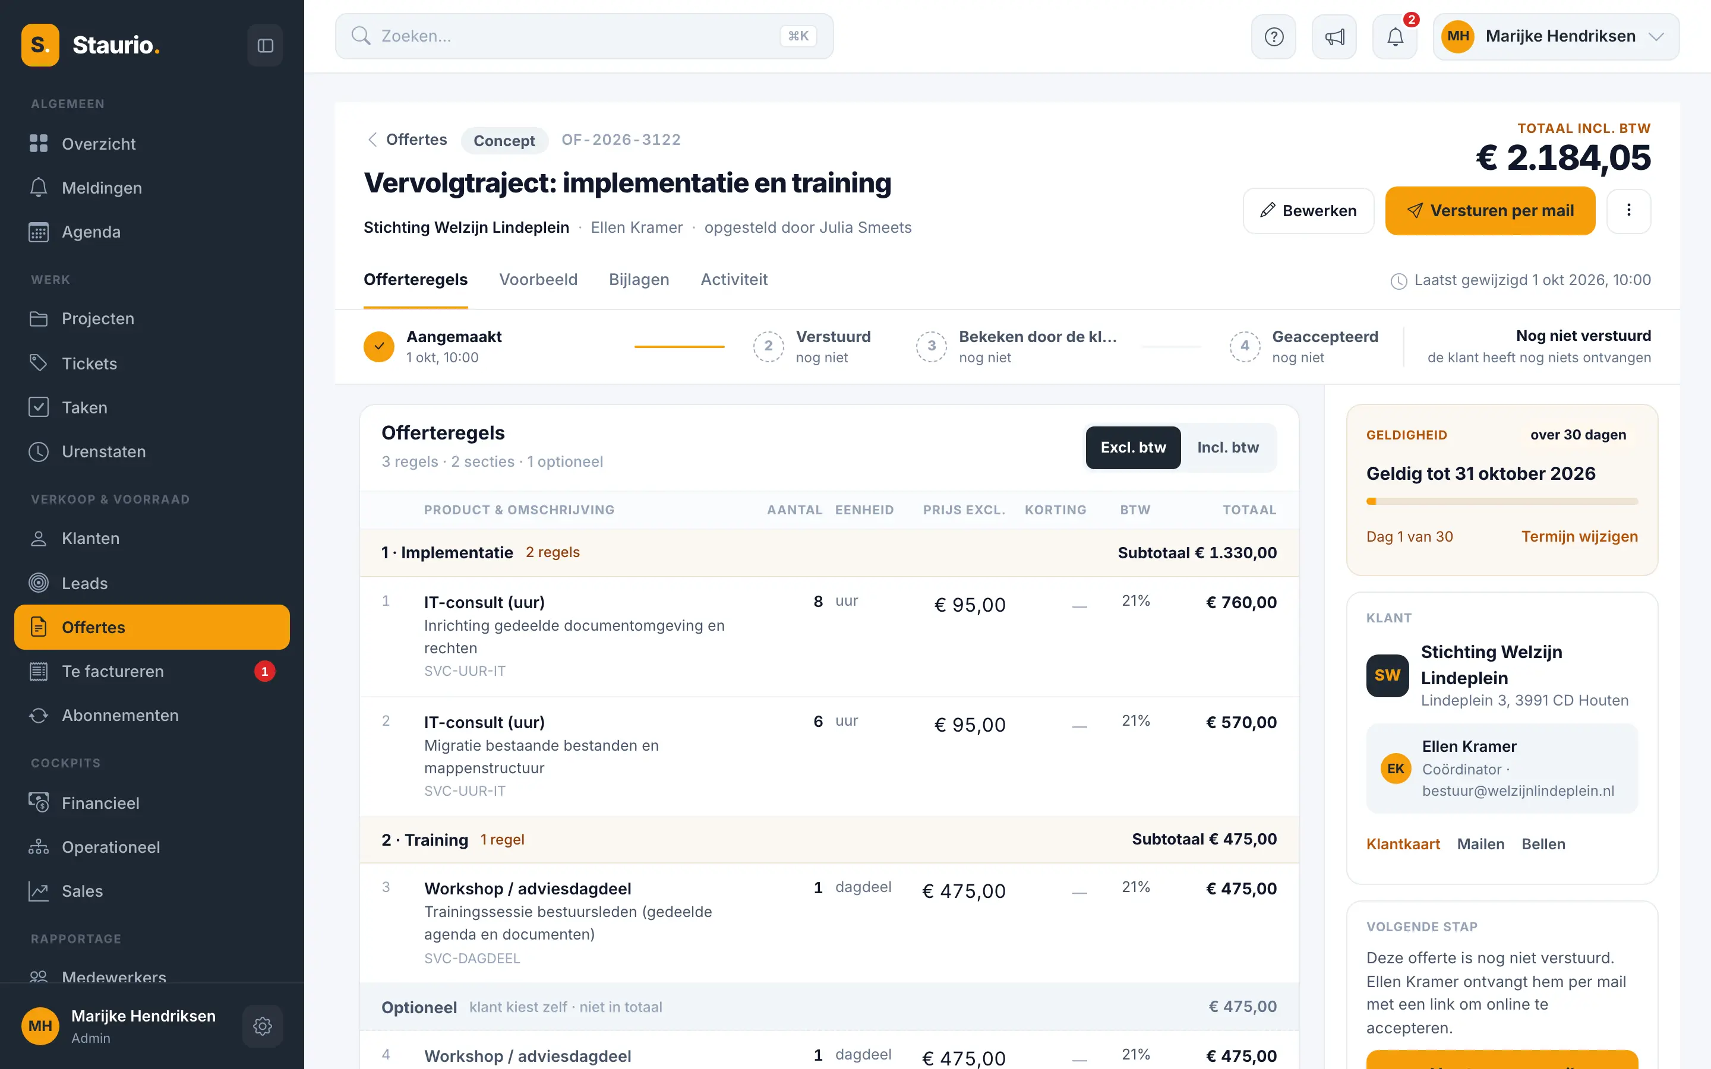Open Klanten in the sidebar

coord(152,538)
